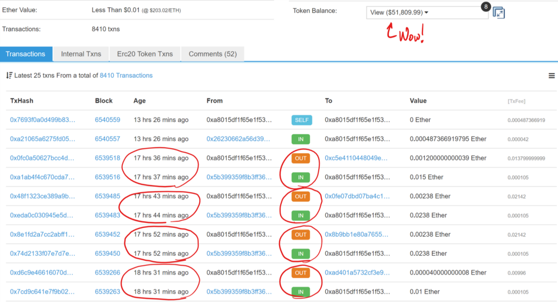Viewport: 558px width, 302px height.
Task: Open sender address 0x26230662a56d39
Action: tap(238, 139)
